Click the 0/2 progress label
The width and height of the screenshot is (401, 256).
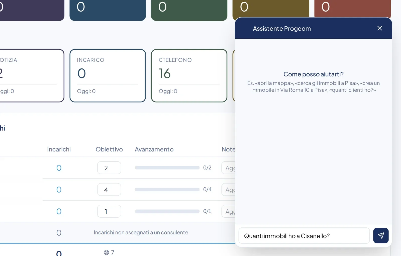tap(207, 167)
